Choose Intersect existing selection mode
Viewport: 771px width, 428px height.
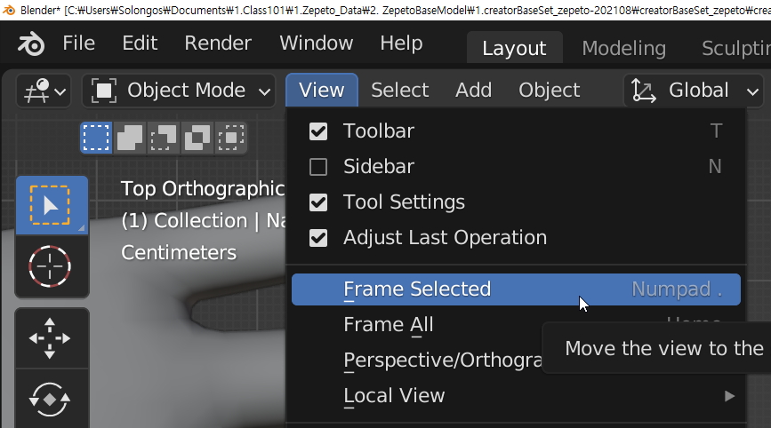coord(230,138)
